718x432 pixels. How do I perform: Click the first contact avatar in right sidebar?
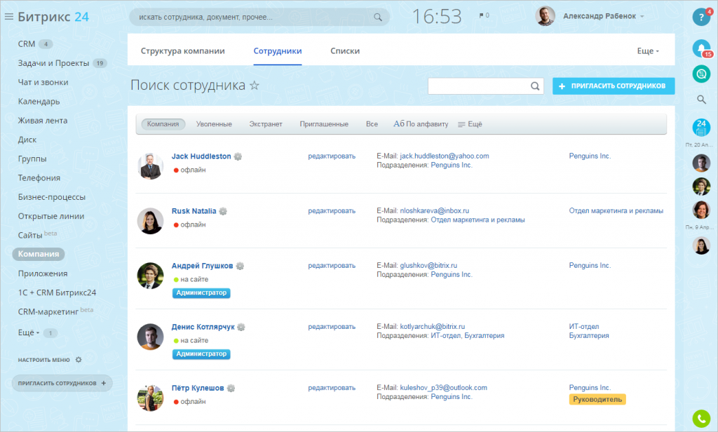point(701,163)
